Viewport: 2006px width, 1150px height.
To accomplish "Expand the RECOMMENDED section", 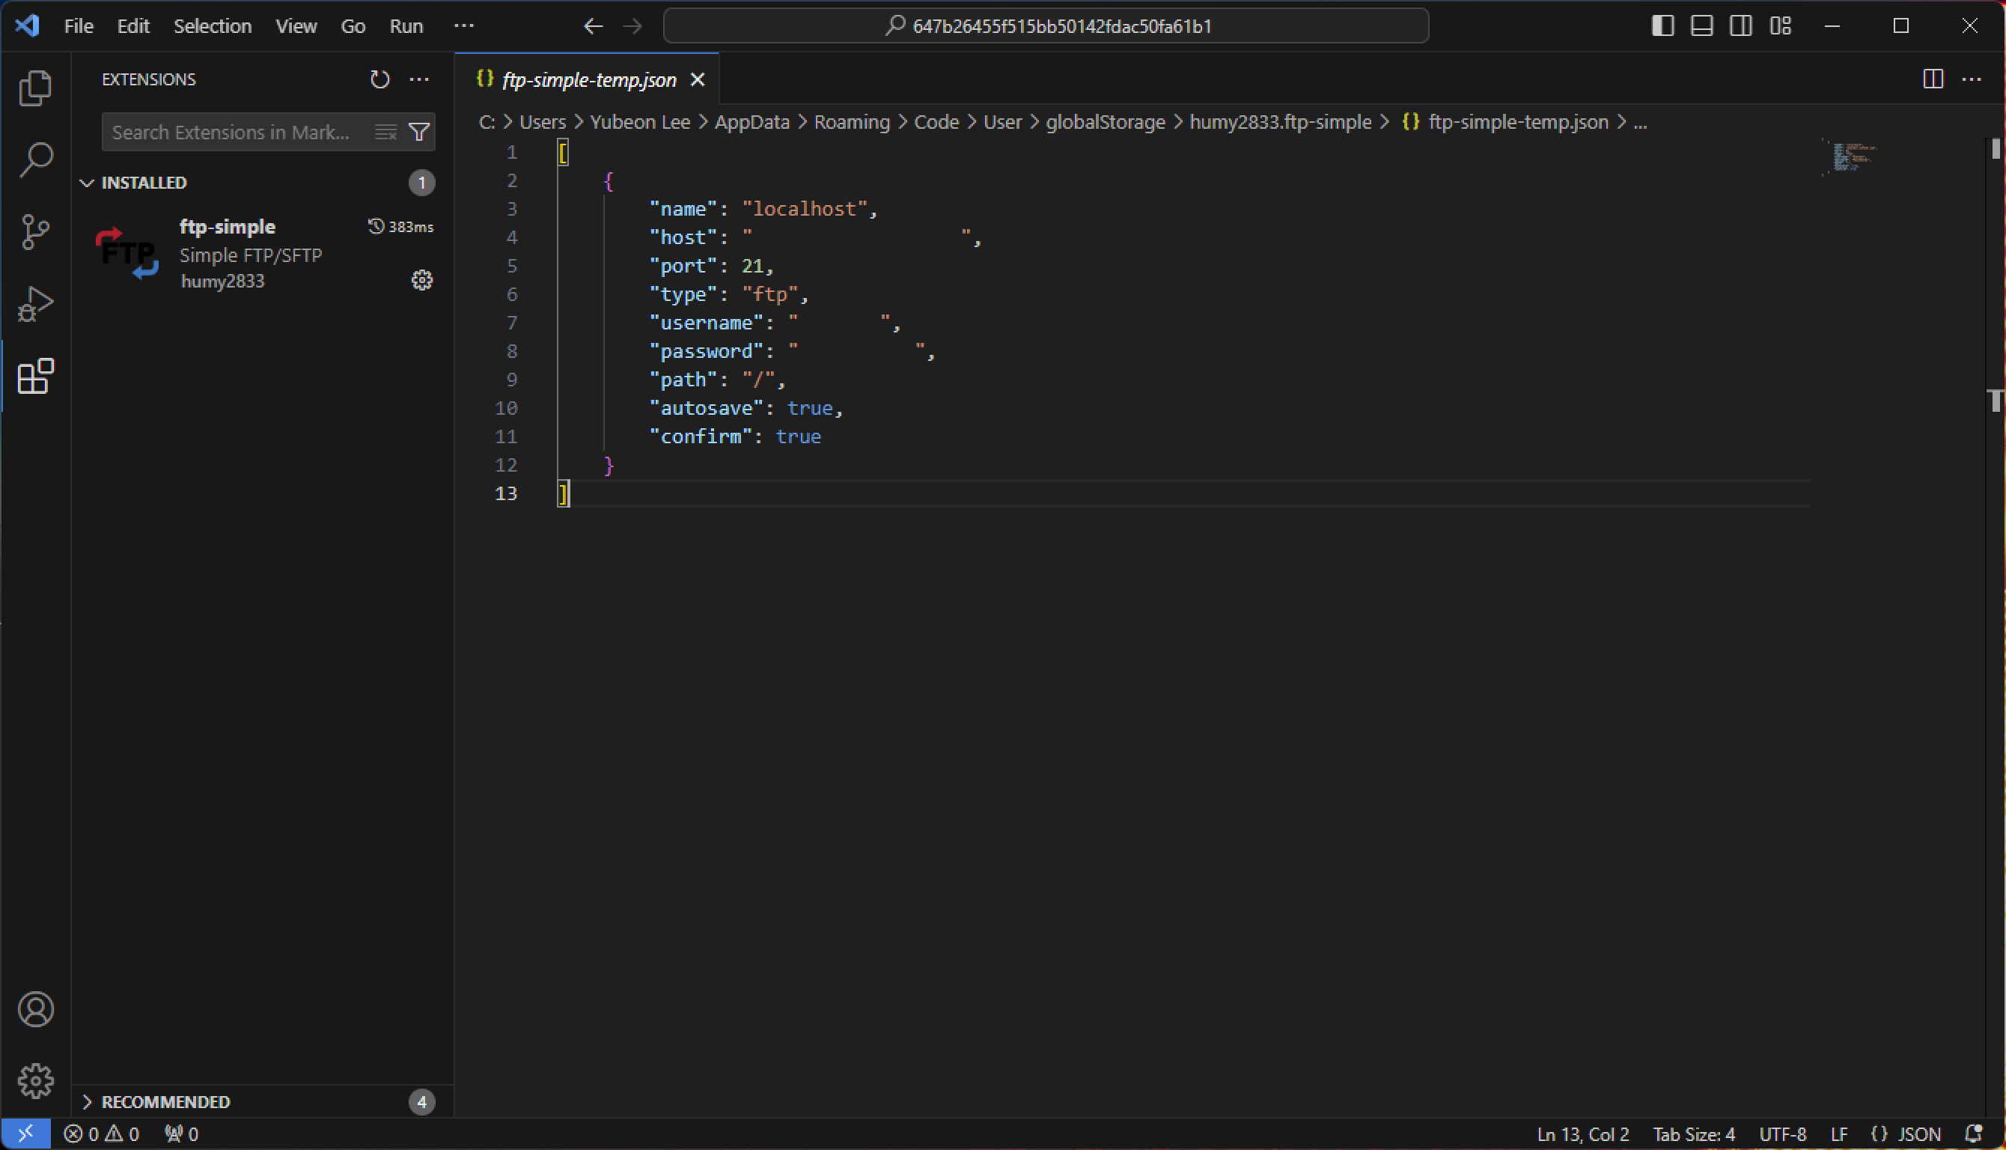I will pyautogui.click(x=88, y=1102).
